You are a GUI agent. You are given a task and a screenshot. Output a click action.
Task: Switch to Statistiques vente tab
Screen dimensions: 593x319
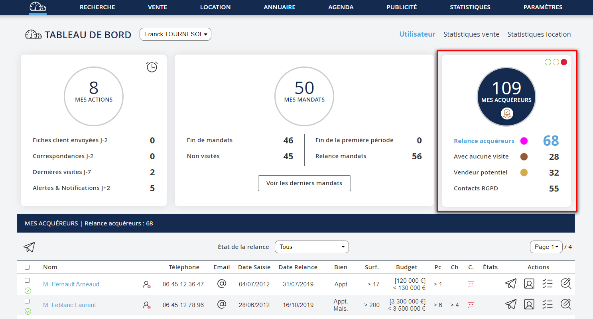[471, 34]
